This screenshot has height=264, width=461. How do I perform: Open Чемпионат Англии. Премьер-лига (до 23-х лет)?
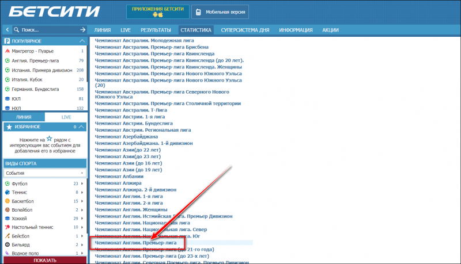[x=152, y=256]
